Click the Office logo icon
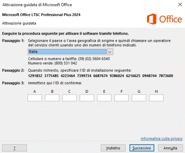The width and height of the screenshot is (185, 153). 152,19
